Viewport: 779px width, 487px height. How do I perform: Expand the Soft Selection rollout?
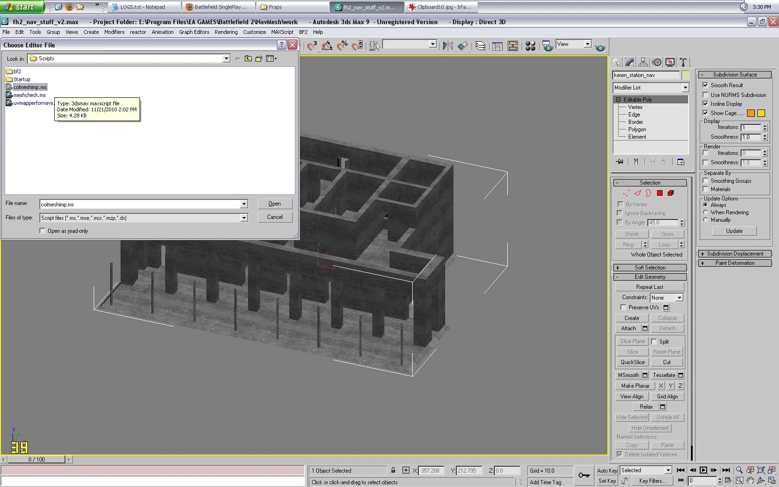(x=650, y=268)
